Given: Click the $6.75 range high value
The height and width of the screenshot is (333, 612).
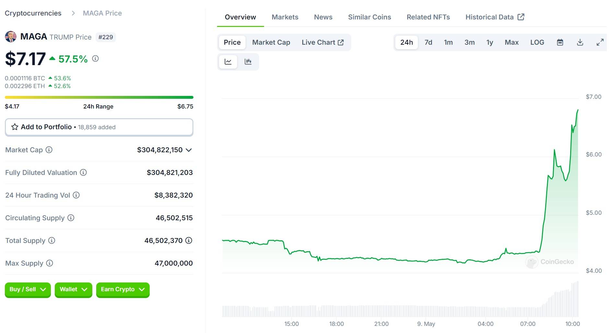Looking at the screenshot, I should (x=185, y=107).
